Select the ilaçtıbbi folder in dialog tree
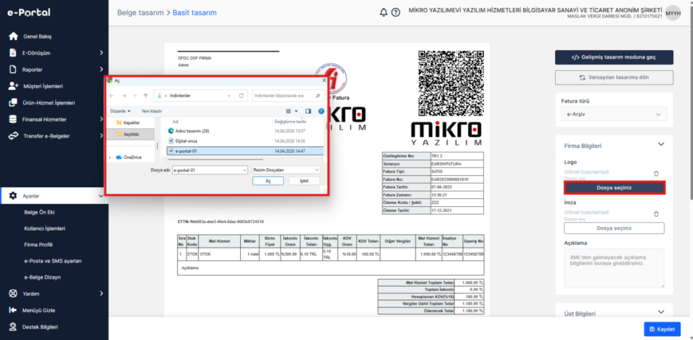 (131, 134)
